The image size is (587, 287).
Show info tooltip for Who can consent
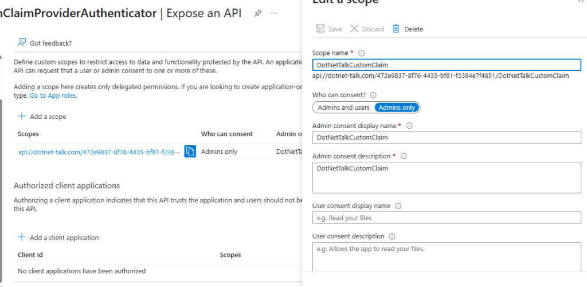pyautogui.click(x=373, y=95)
